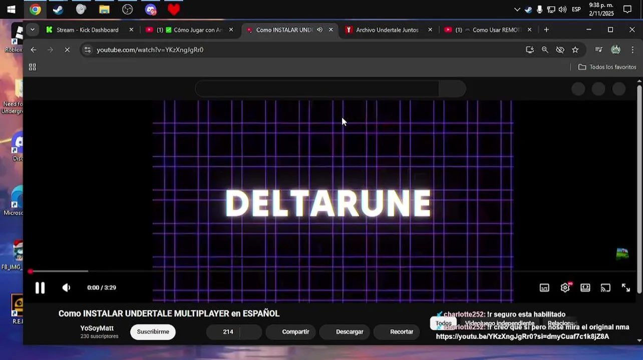
Task: Click the YouTube search button
Action: pos(452,89)
